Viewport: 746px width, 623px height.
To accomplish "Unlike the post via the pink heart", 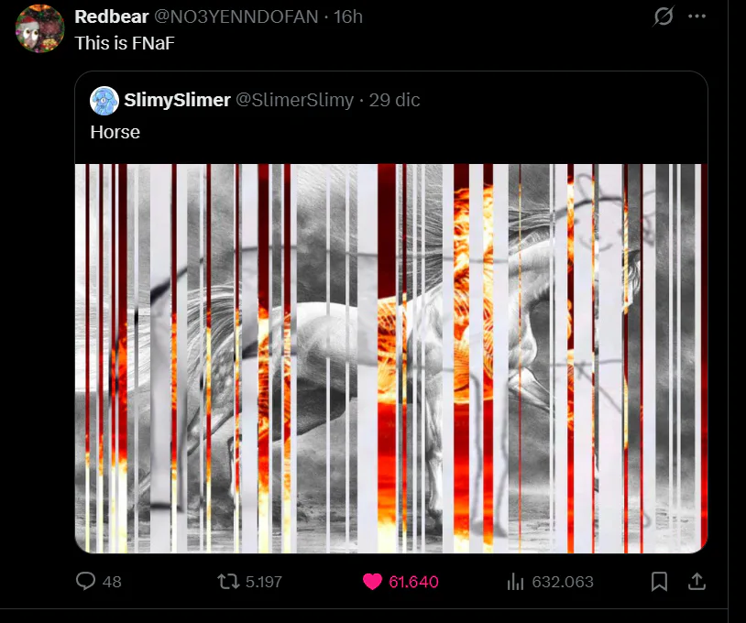I will point(372,581).
